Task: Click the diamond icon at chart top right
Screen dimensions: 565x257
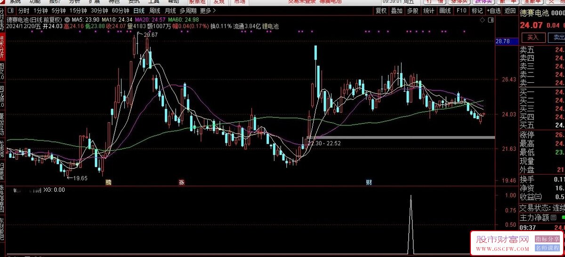Action: point(482,20)
